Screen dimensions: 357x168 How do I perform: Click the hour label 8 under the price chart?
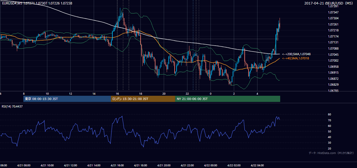24,94
